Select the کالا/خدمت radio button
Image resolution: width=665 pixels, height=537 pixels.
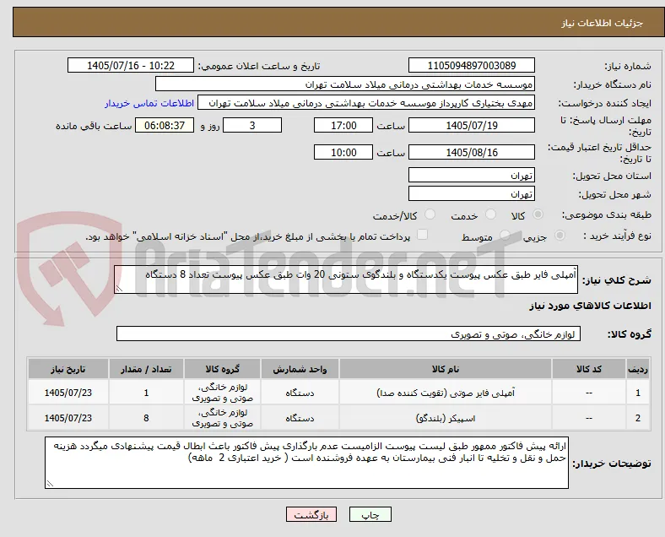(430, 214)
